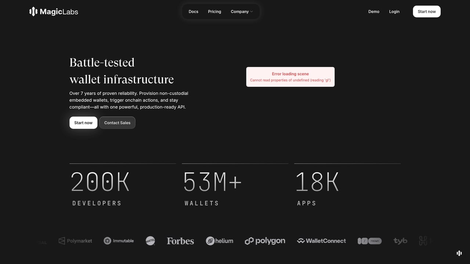Go to the Pricing page
Screen dimensions: 470x264
(x=214, y=11)
